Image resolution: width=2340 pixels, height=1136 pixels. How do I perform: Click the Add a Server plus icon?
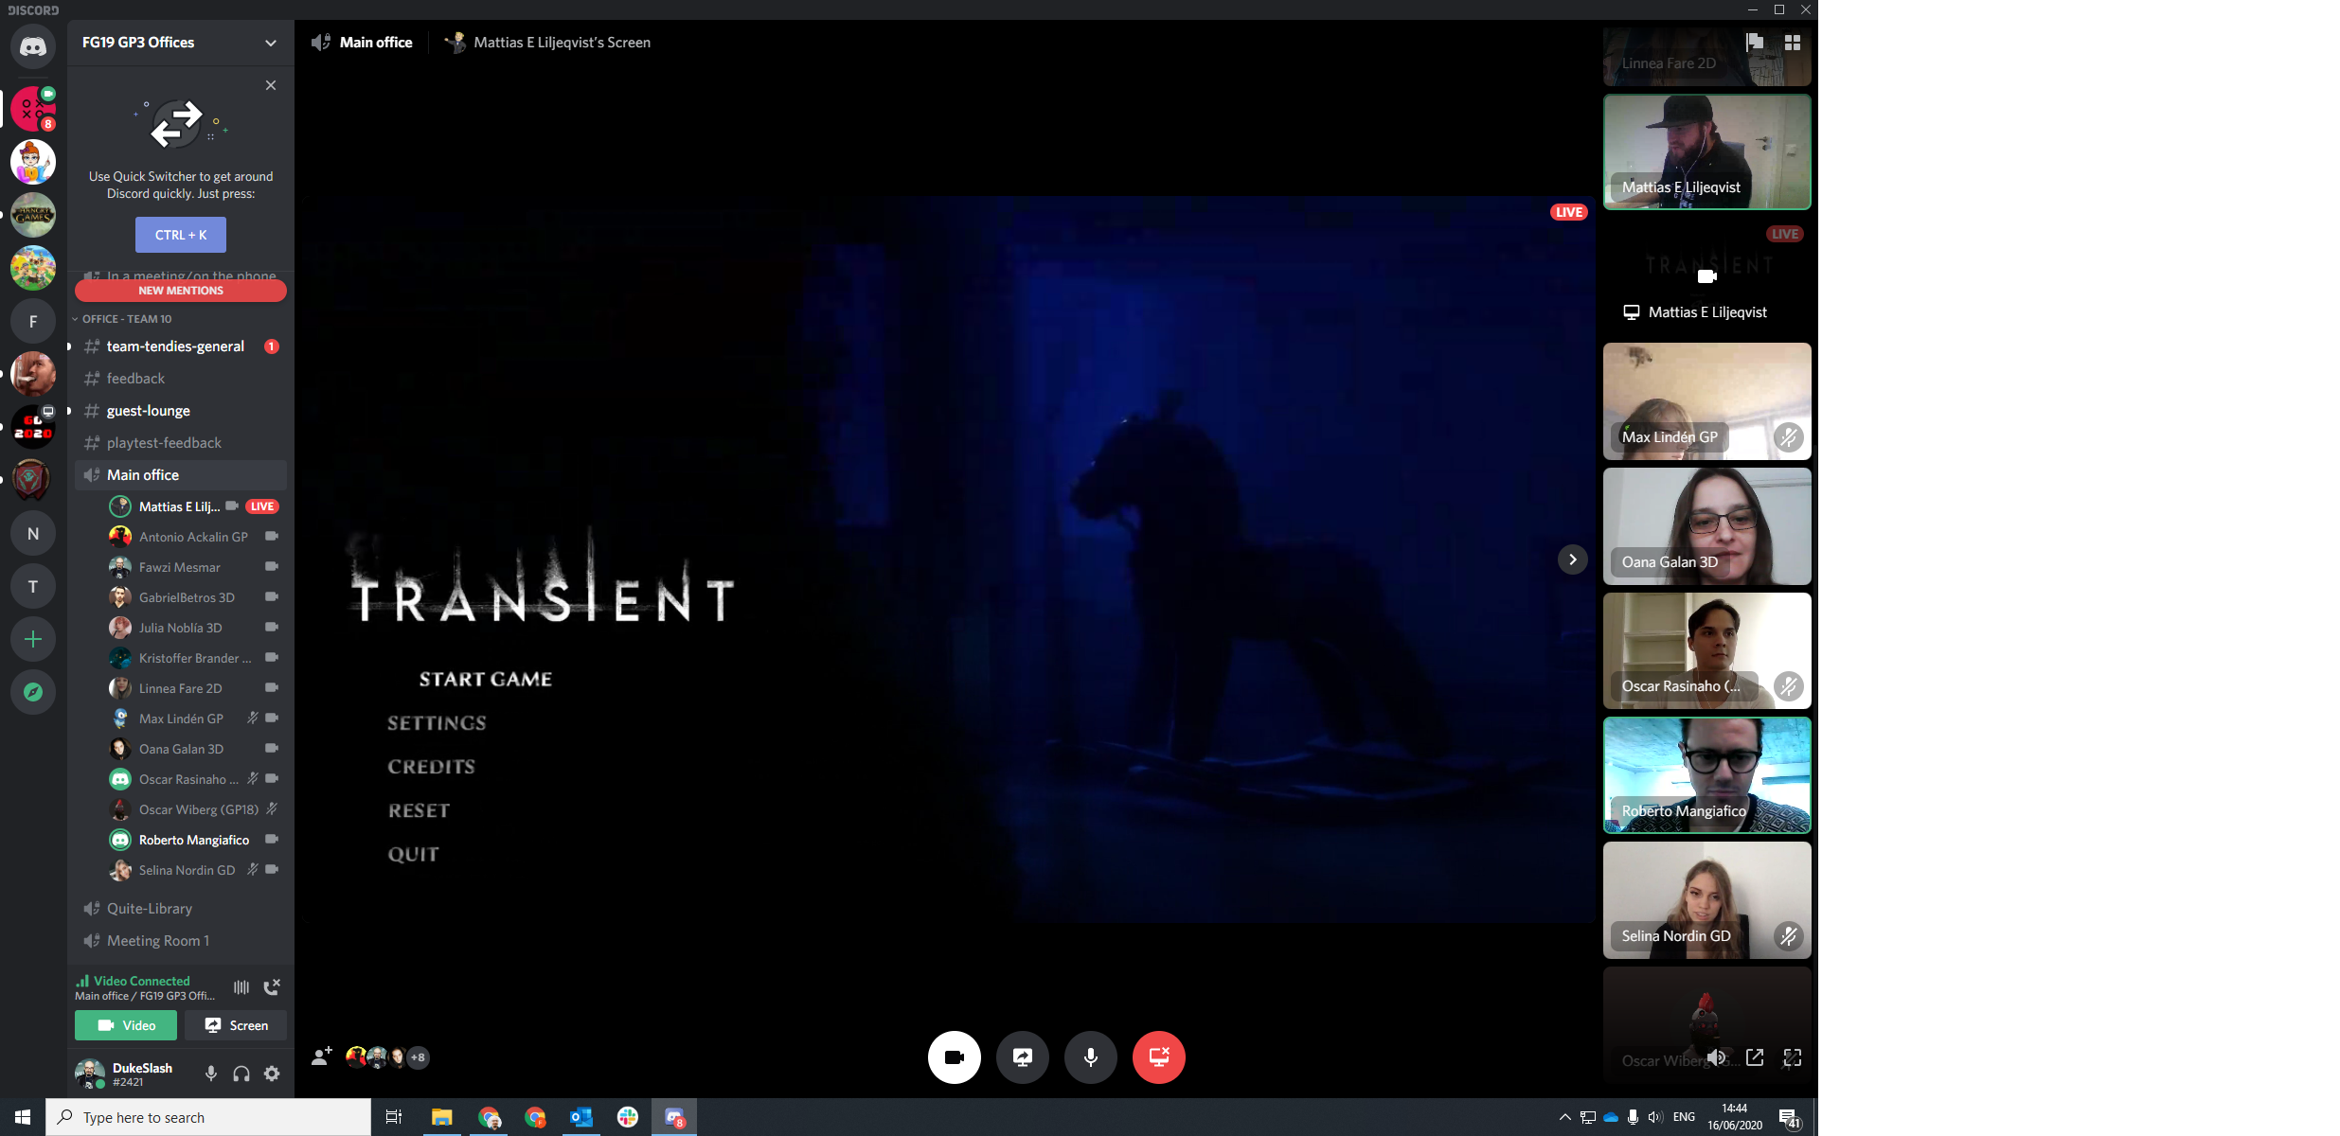point(33,639)
